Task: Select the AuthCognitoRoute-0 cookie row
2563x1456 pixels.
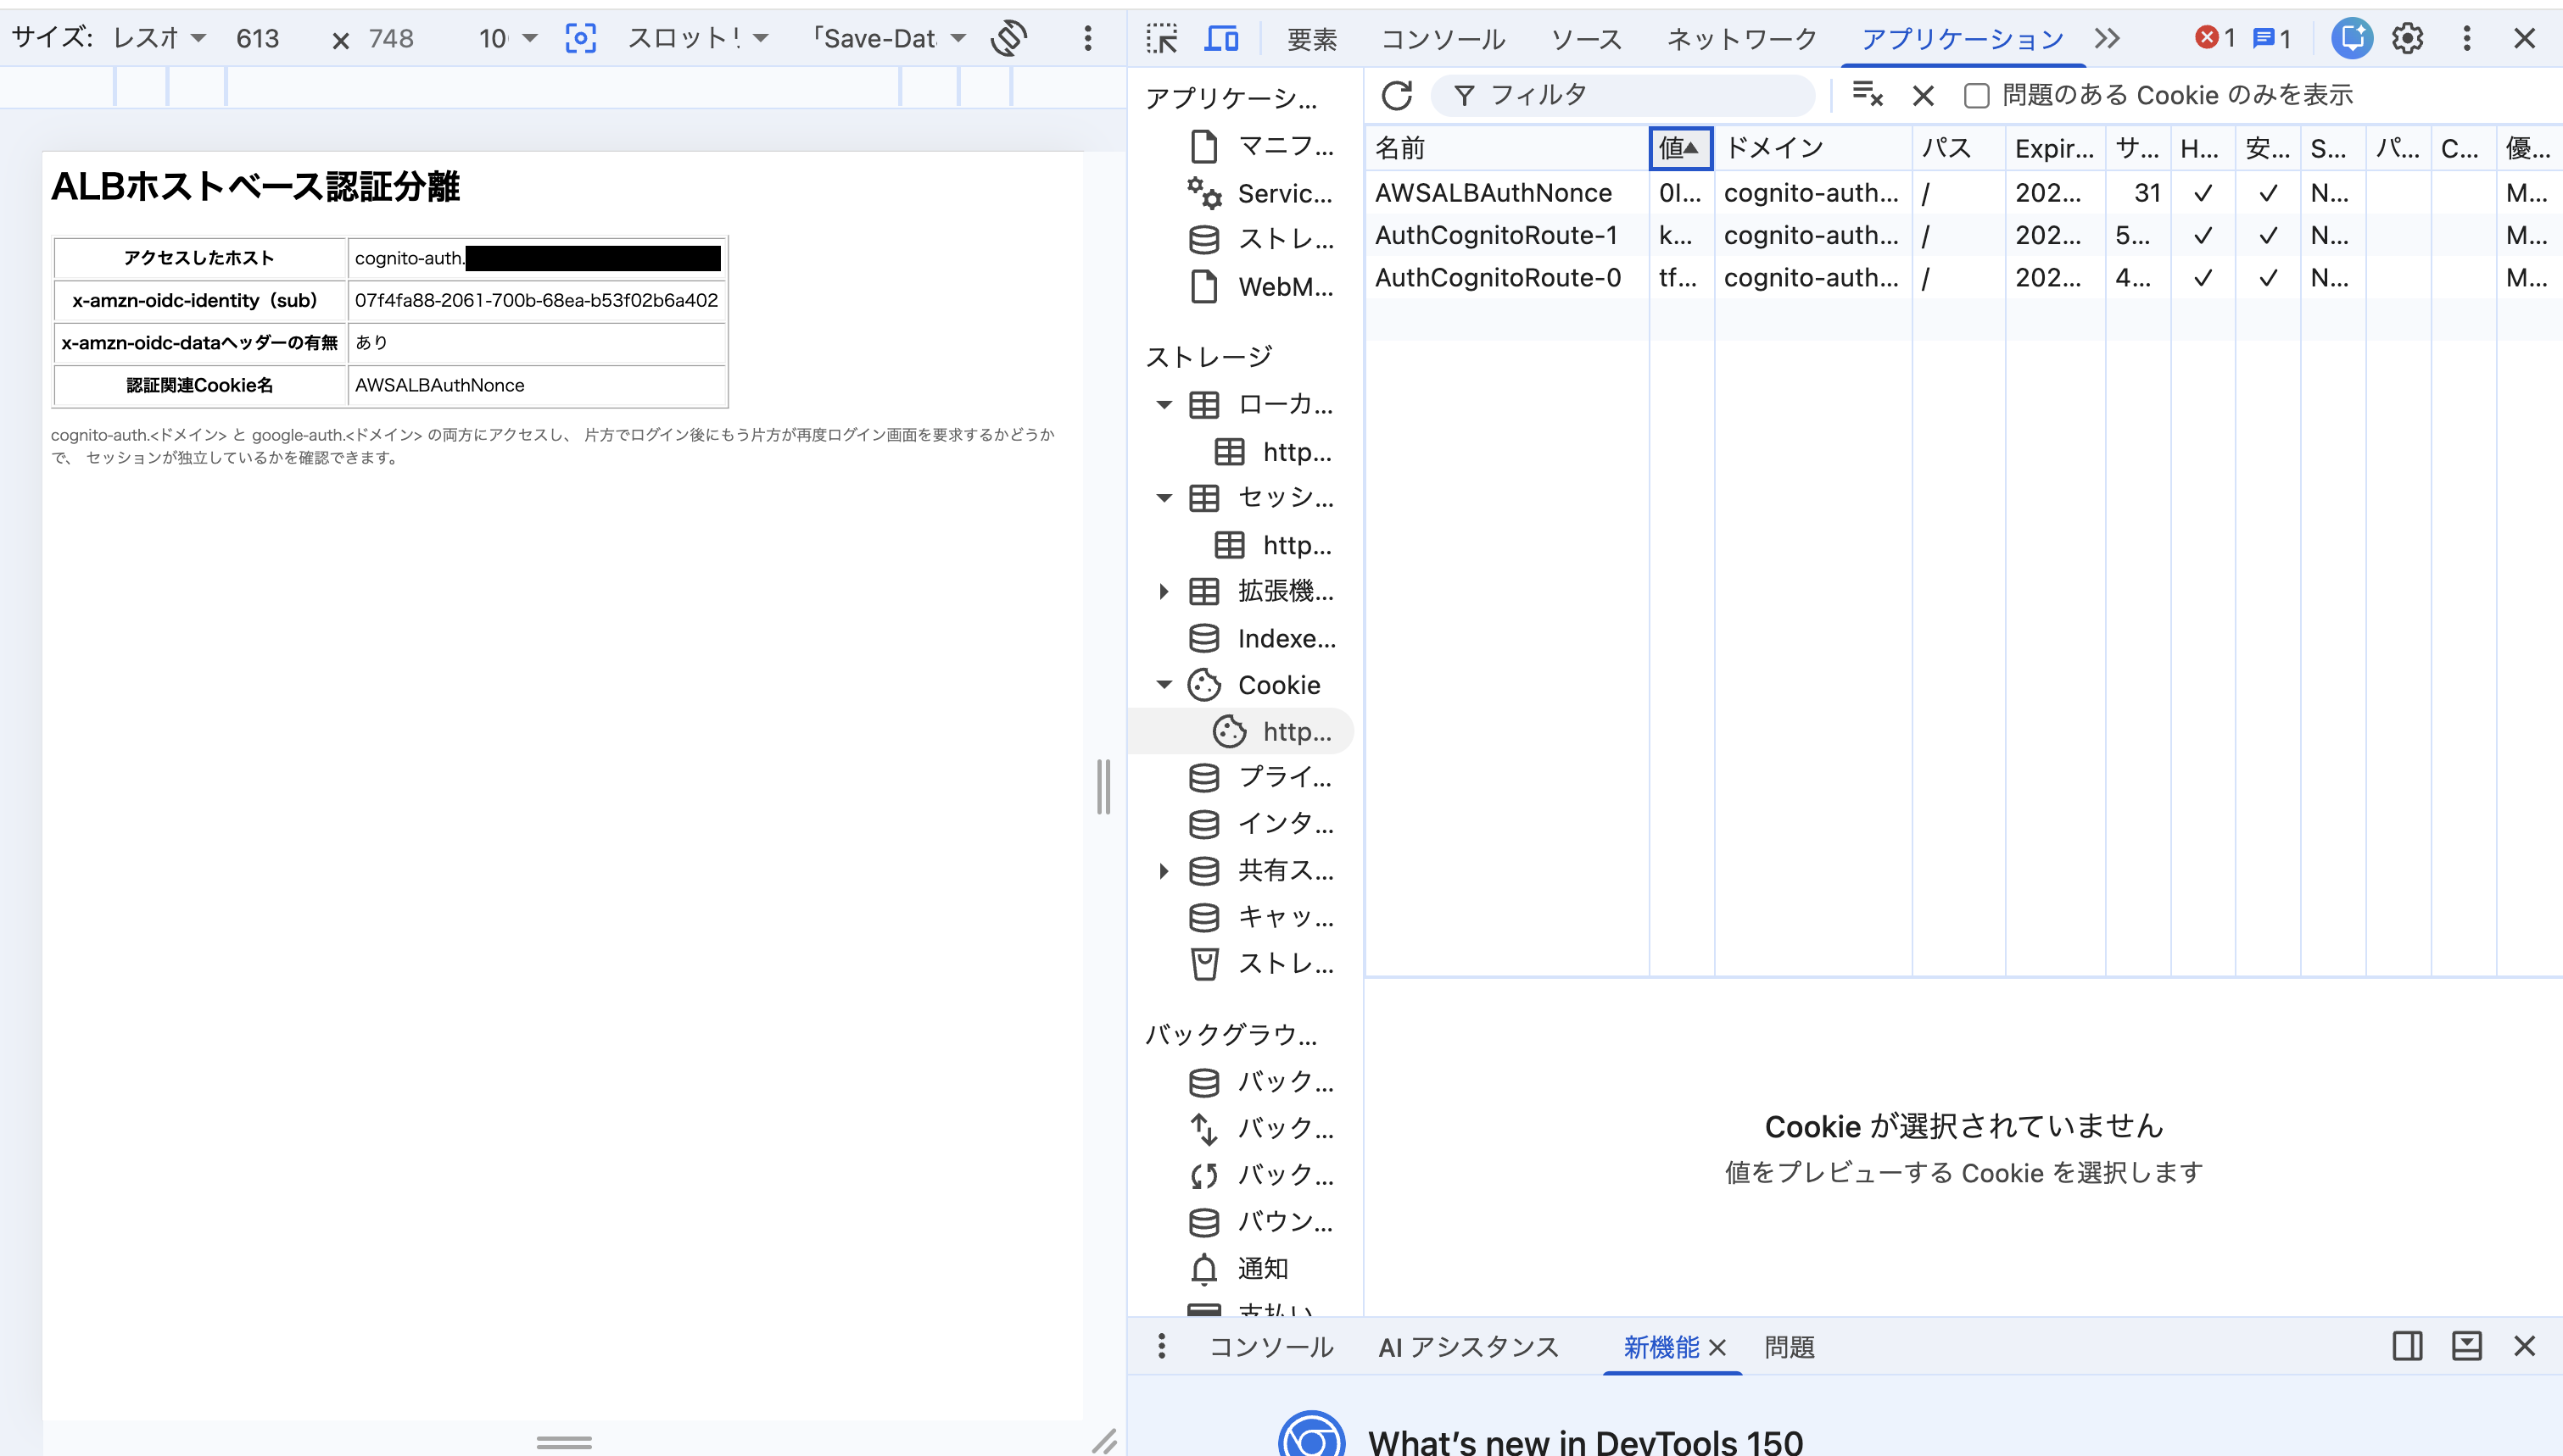Action: tap(1963, 277)
